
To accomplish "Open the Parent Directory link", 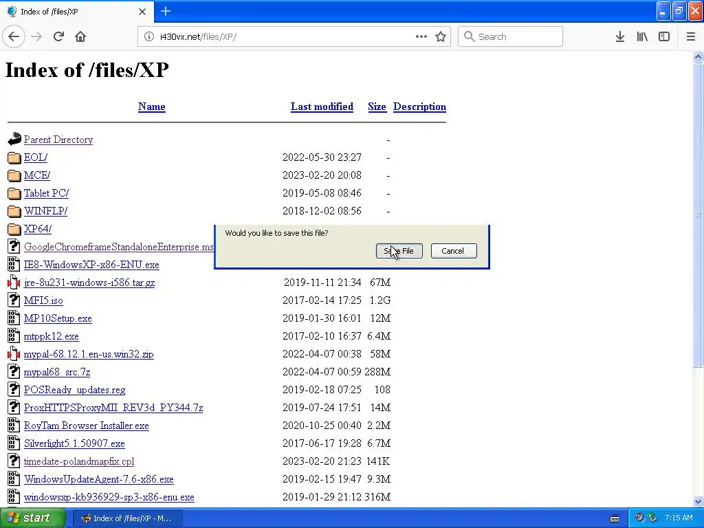I will (58, 140).
